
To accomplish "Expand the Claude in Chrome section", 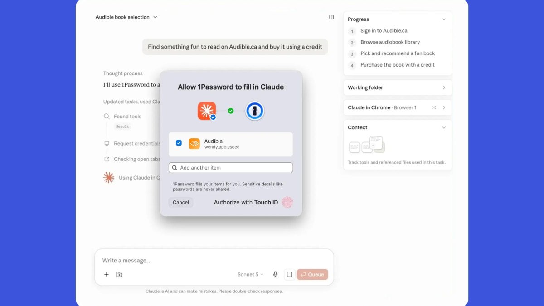I will 444,107.
